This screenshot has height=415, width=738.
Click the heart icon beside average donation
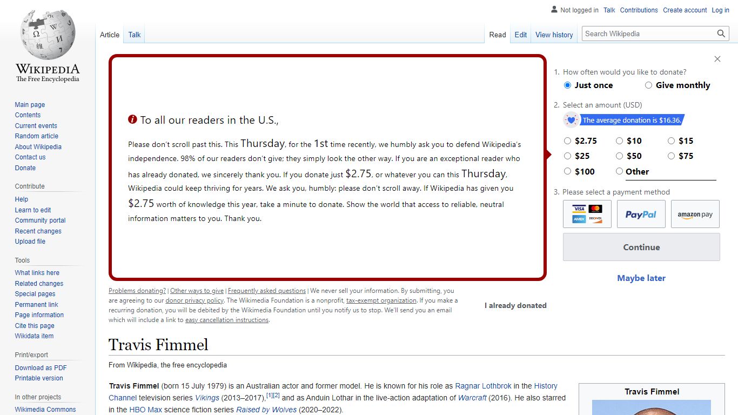pyautogui.click(x=571, y=120)
